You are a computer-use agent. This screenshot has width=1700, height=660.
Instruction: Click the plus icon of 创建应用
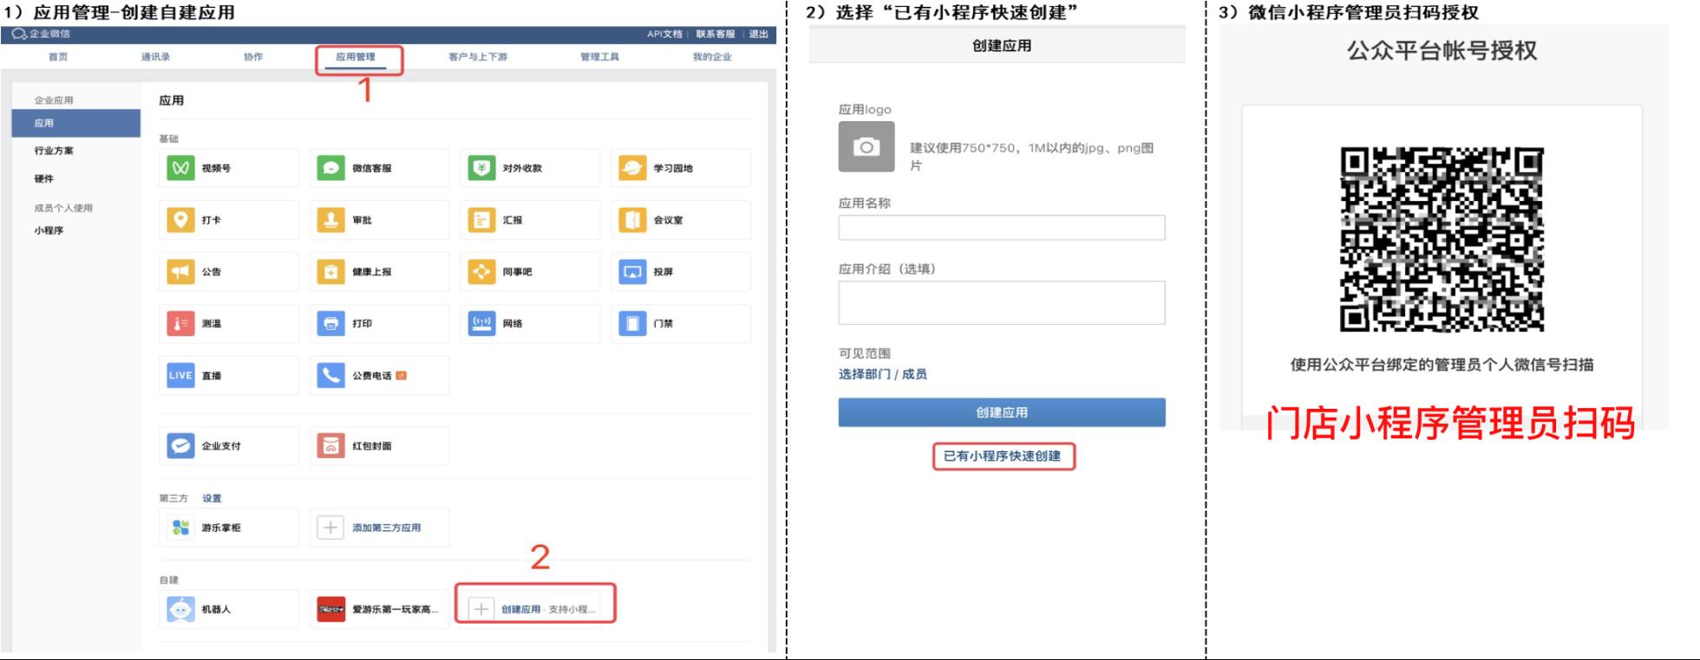tap(481, 610)
